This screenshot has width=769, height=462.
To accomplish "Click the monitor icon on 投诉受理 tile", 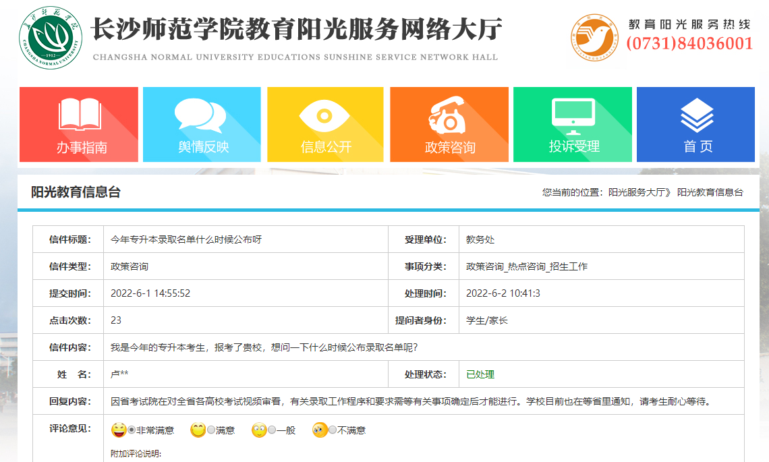I will [x=572, y=111].
